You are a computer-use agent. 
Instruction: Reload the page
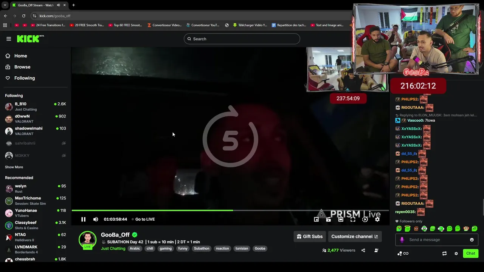23,16
